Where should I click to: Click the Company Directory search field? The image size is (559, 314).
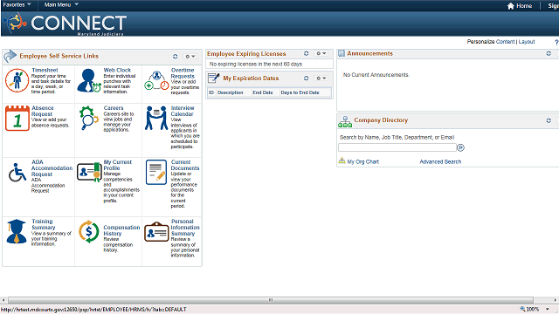click(x=397, y=147)
